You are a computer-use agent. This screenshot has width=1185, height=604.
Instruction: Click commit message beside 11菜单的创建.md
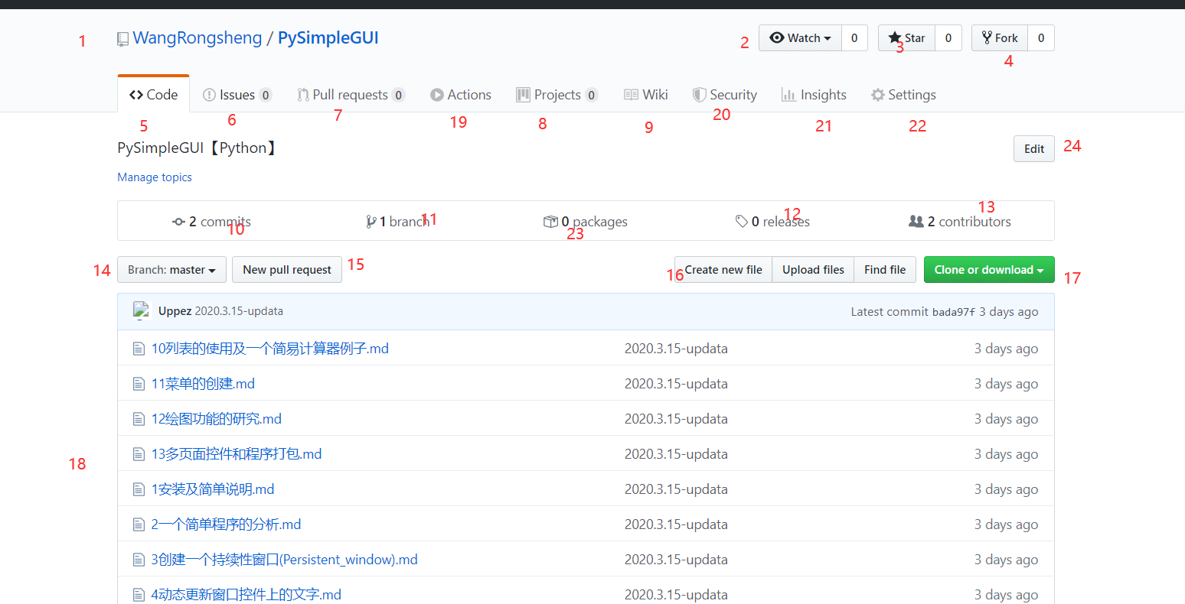tap(676, 384)
